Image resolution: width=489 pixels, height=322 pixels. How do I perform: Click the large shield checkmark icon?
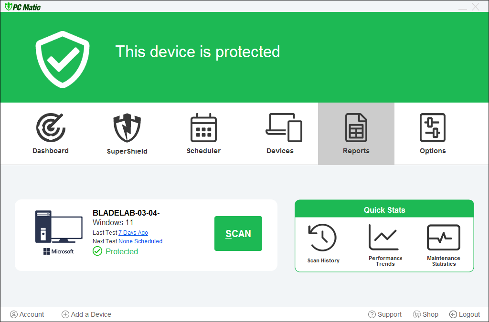(63, 59)
